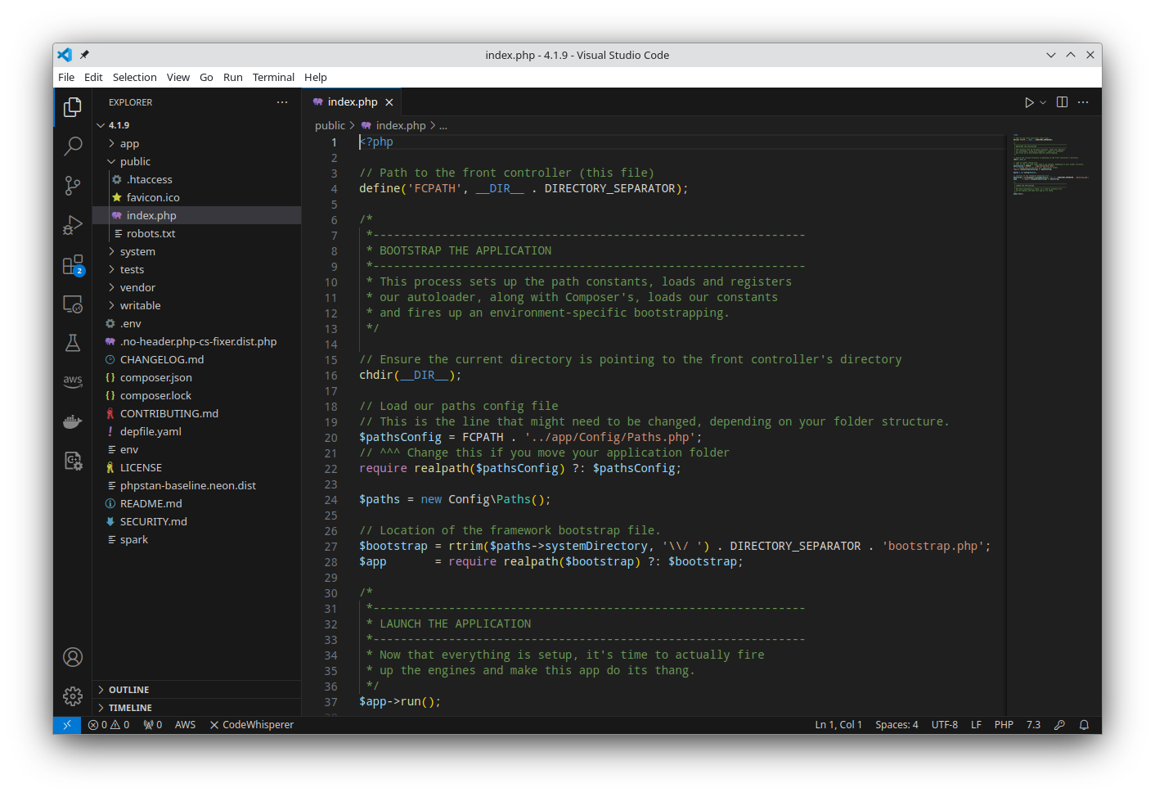The width and height of the screenshot is (1155, 797).
Task: Open the Go menu
Action: tap(206, 78)
